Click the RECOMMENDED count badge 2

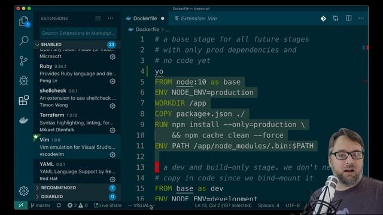pyautogui.click(x=112, y=188)
